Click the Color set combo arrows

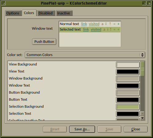[142, 55]
